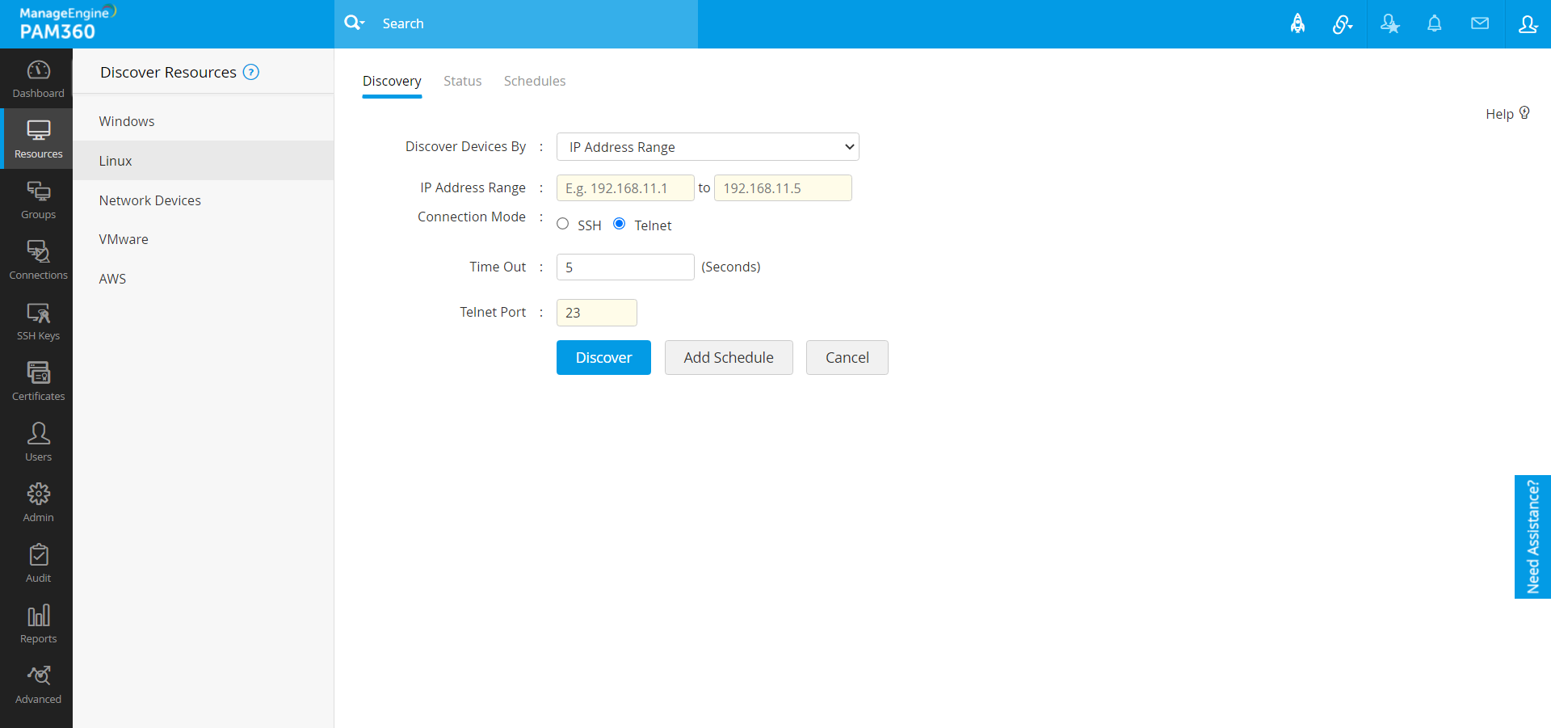
Task: Open the mail envelope icon
Action: tap(1480, 23)
